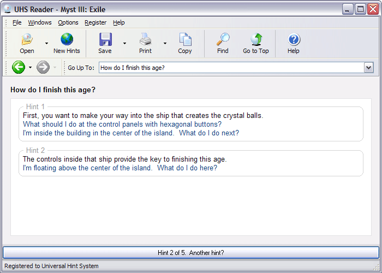Open the Options menu
Image resolution: width=382 pixels, height=273 pixels.
tap(68, 22)
